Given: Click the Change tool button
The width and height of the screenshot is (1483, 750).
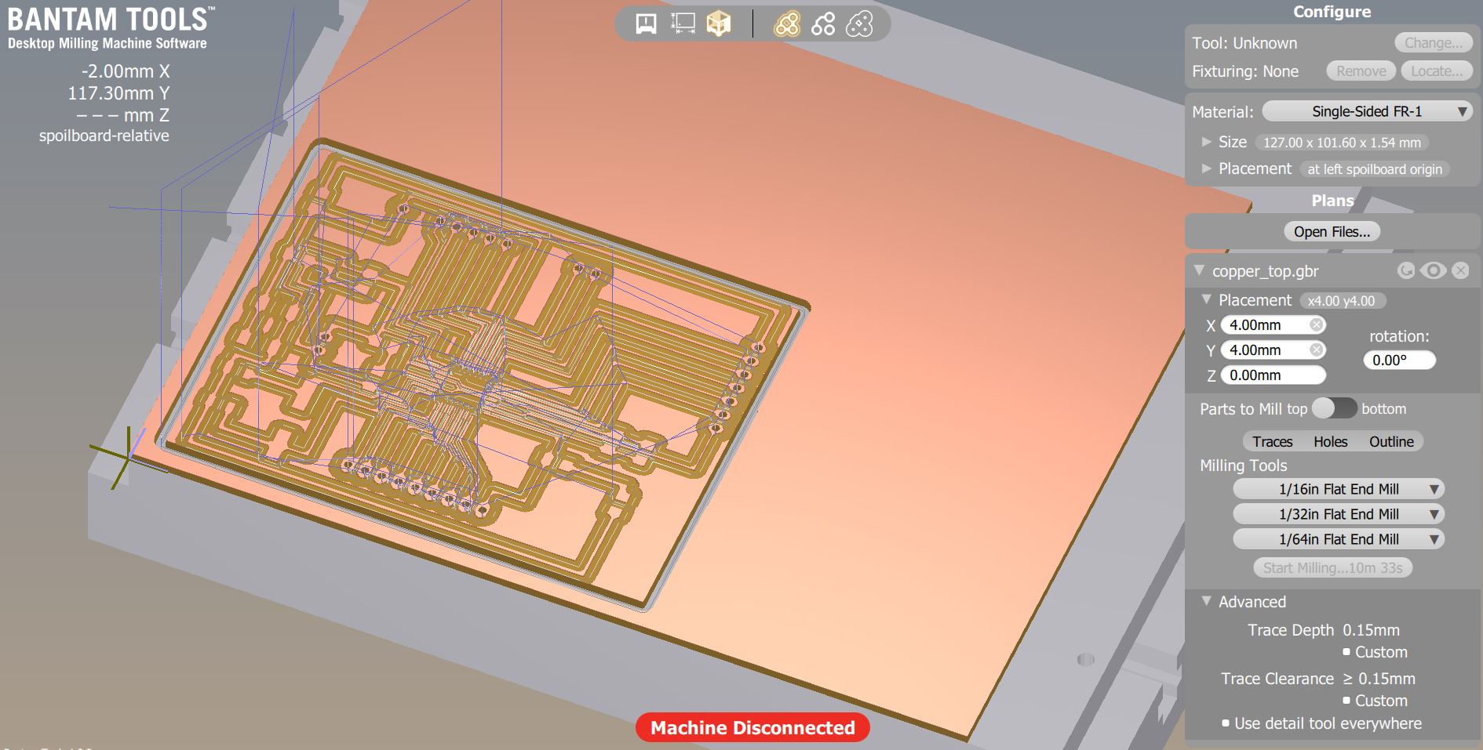Looking at the screenshot, I should pos(1434,43).
